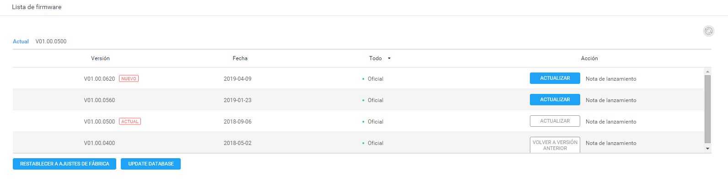Screen dimensions: 728x186
Task: Open Nota de lanzamiento for V01.00.0560
Action: click(x=610, y=100)
